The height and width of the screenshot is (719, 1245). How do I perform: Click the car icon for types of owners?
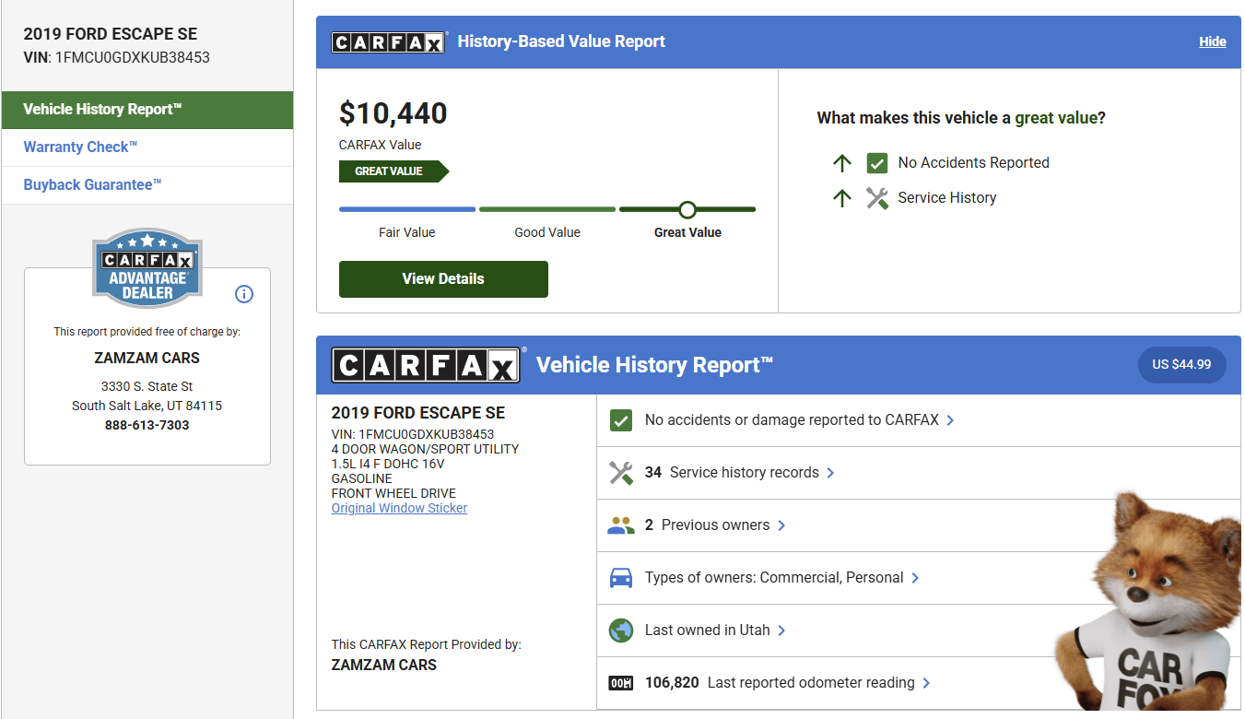pos(621,578)
